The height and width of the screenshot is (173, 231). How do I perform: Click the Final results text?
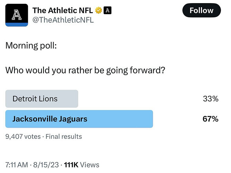64,137
